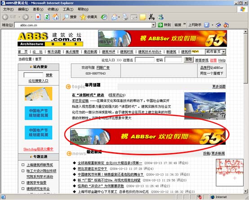Open the Forward button history dropdown arrow
This screenshot has width=249, height=200.
coord(31,17)
